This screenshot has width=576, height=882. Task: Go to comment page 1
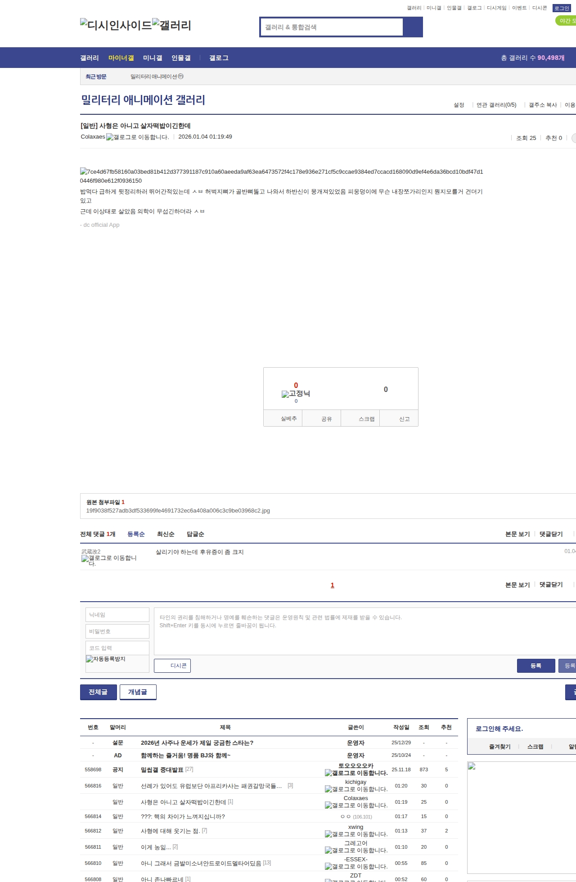pos(333,585)
